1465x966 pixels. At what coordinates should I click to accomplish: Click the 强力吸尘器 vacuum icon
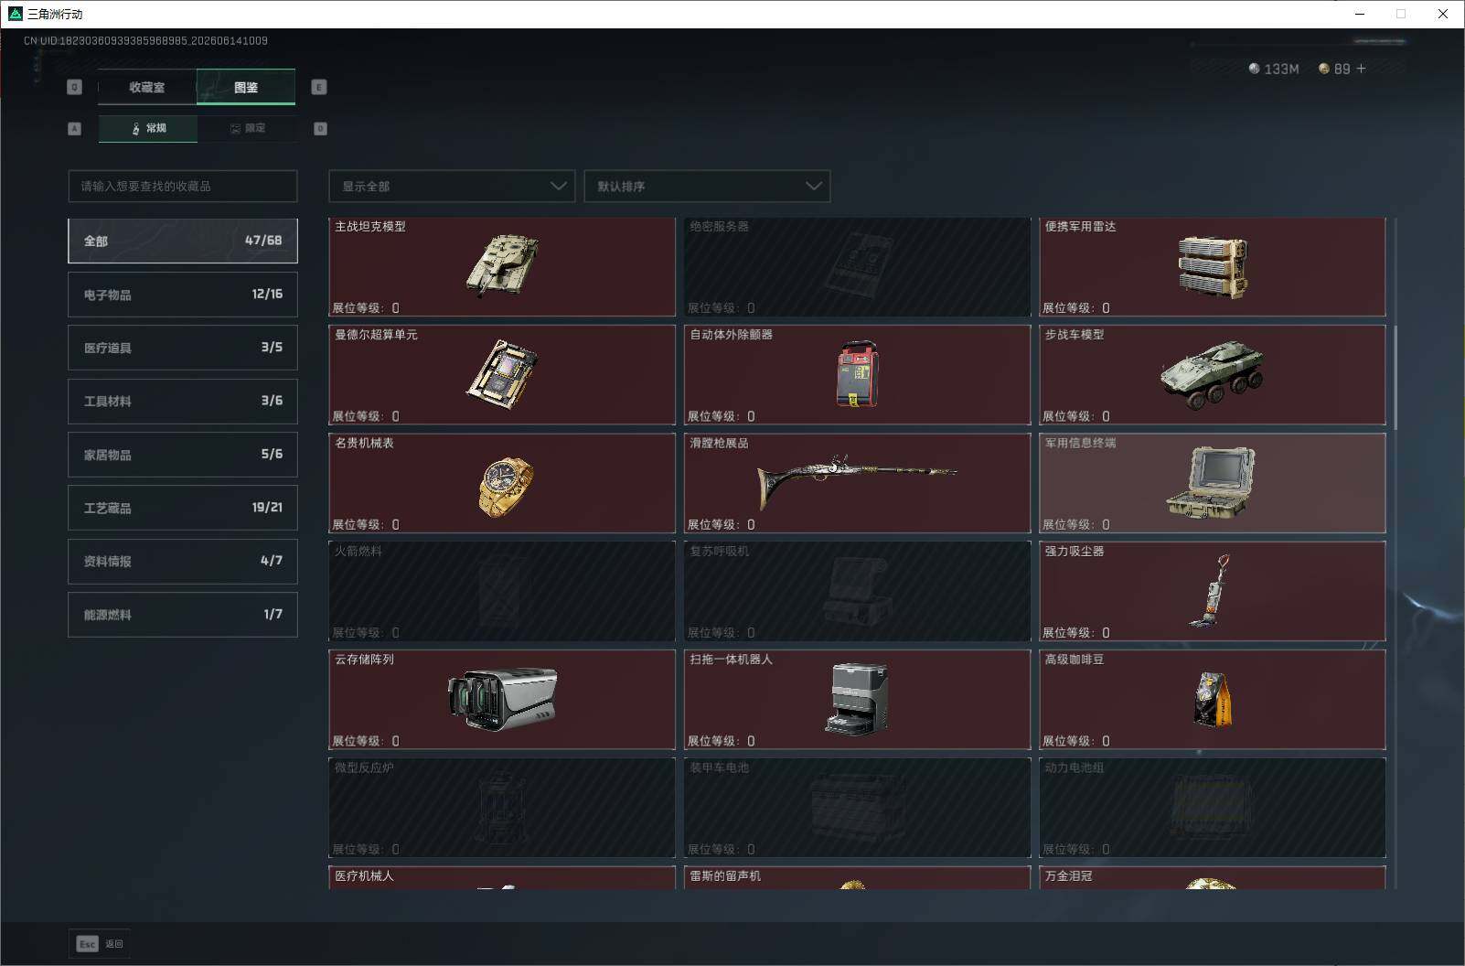(1210, 591)
